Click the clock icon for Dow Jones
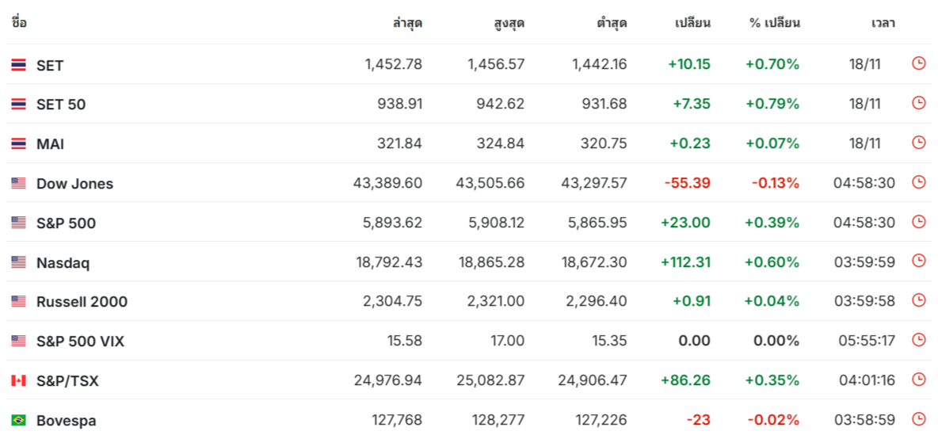 [x=918, y=182]
